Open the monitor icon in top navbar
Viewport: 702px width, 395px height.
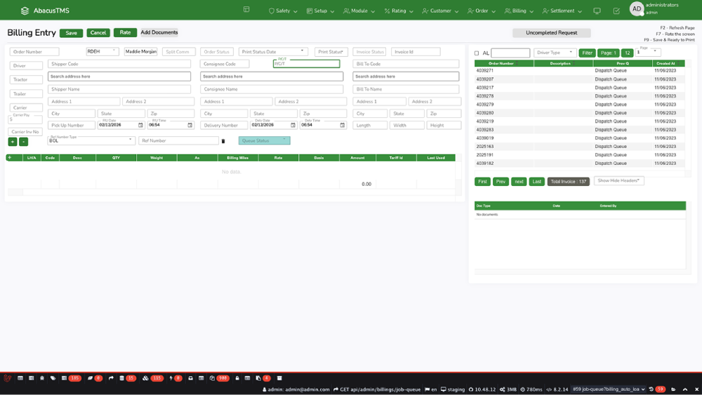point(597,11)
